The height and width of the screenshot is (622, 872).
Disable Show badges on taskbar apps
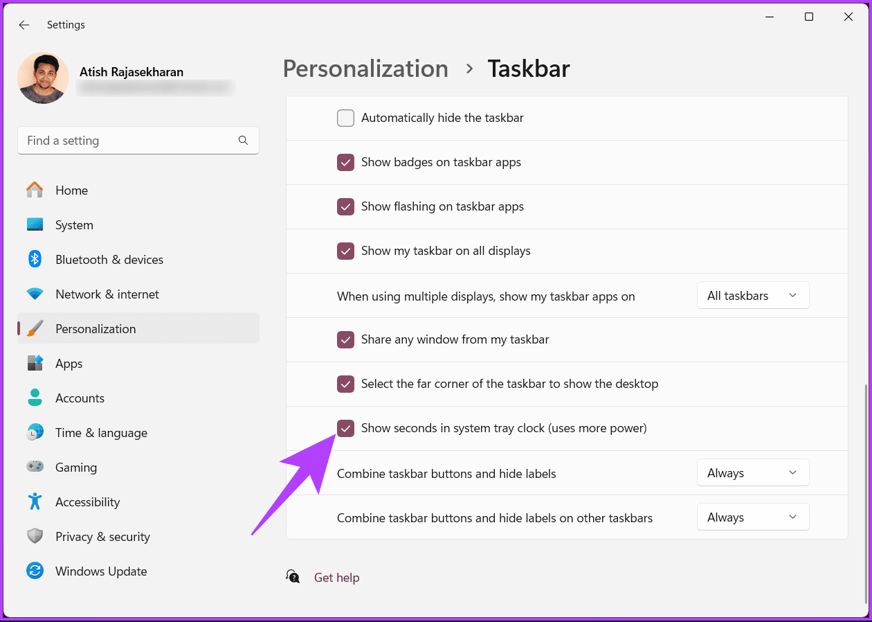[345, 162]
